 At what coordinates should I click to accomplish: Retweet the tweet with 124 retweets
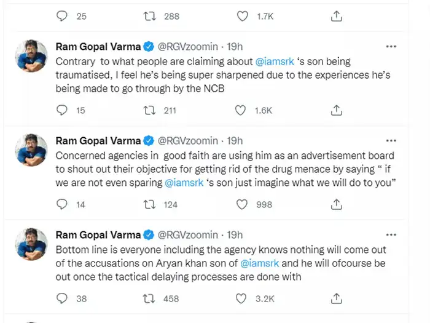[148, 204]
